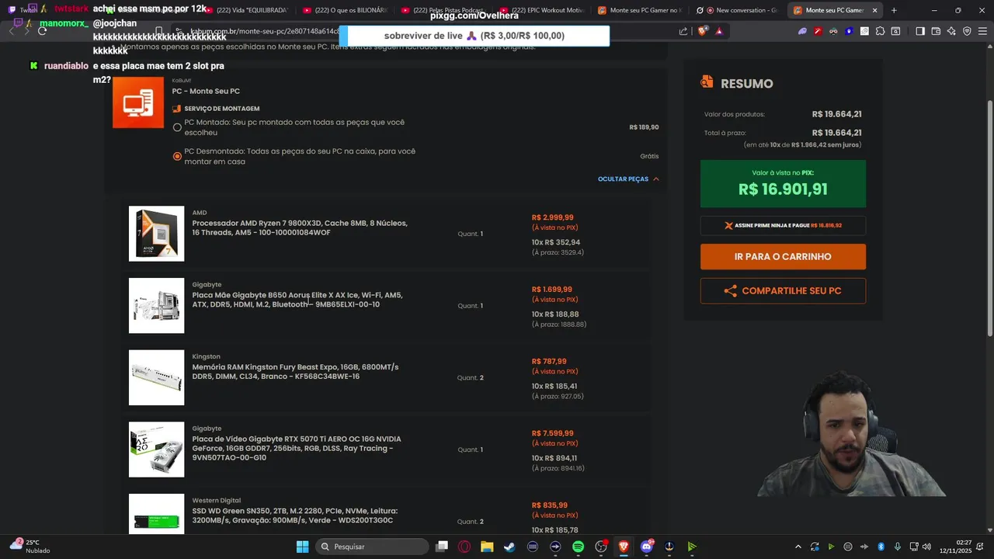Switch to Pelas Pistas Podcast tab

(x=443, y=10)
